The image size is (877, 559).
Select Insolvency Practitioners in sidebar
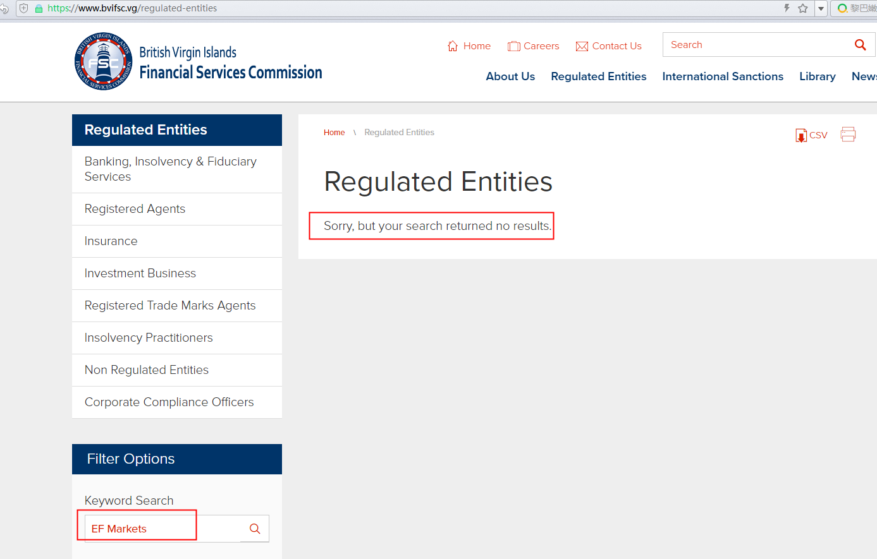177,338
